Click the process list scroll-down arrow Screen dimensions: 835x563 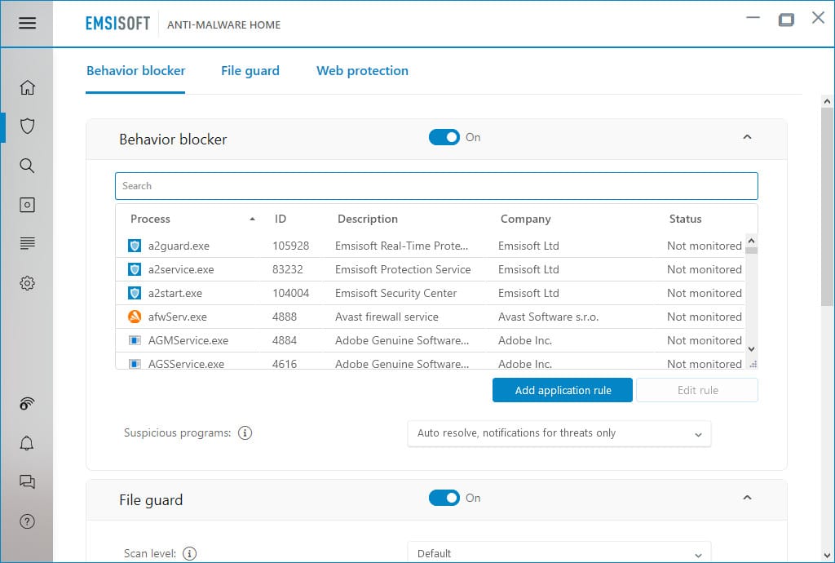(751, 349)
